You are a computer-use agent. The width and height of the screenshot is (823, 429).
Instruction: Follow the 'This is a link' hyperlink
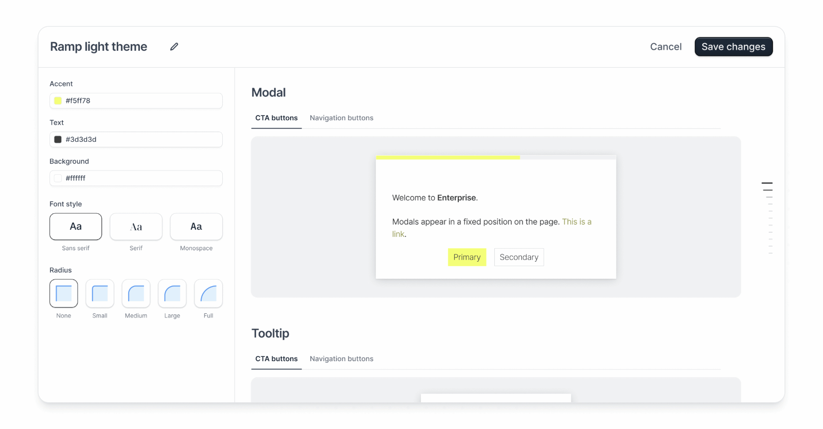(x=577, y=222)
